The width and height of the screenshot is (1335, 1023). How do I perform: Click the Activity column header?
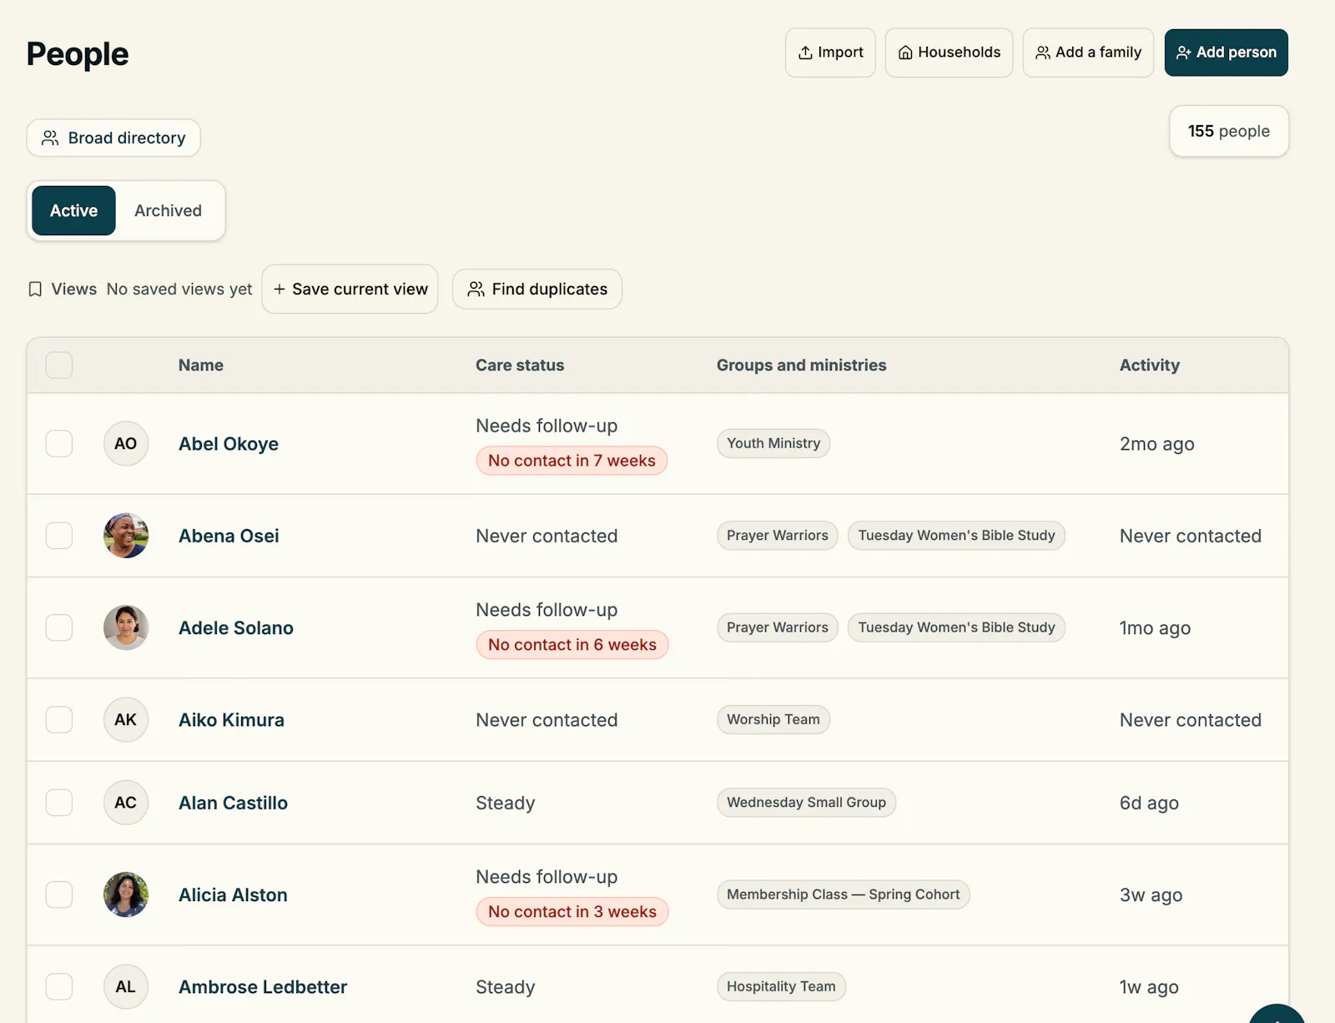point(1149,365)
